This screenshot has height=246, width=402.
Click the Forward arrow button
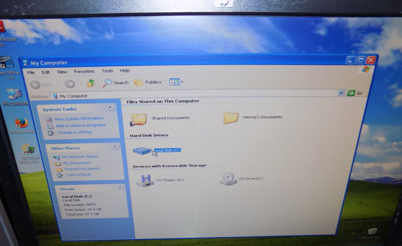click(x=70, y=84)
